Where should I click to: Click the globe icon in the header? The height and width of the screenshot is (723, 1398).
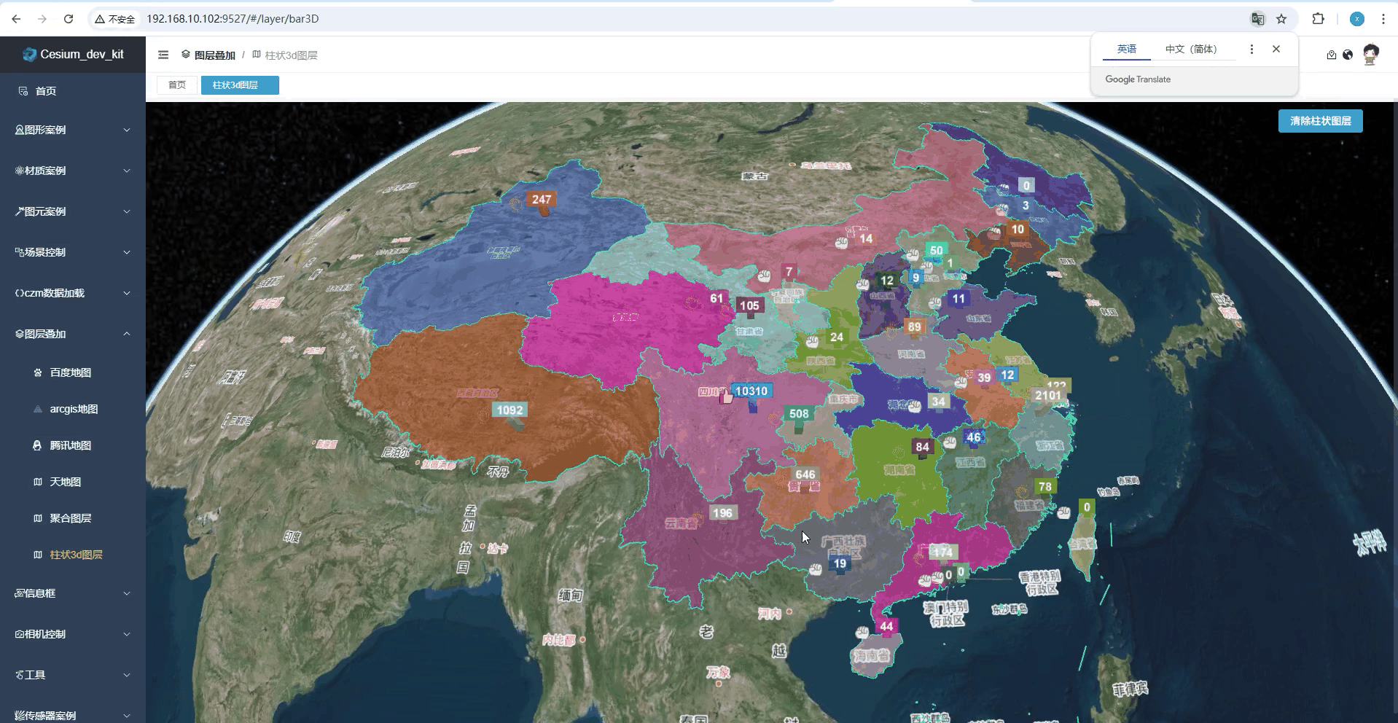[1348, 55]
